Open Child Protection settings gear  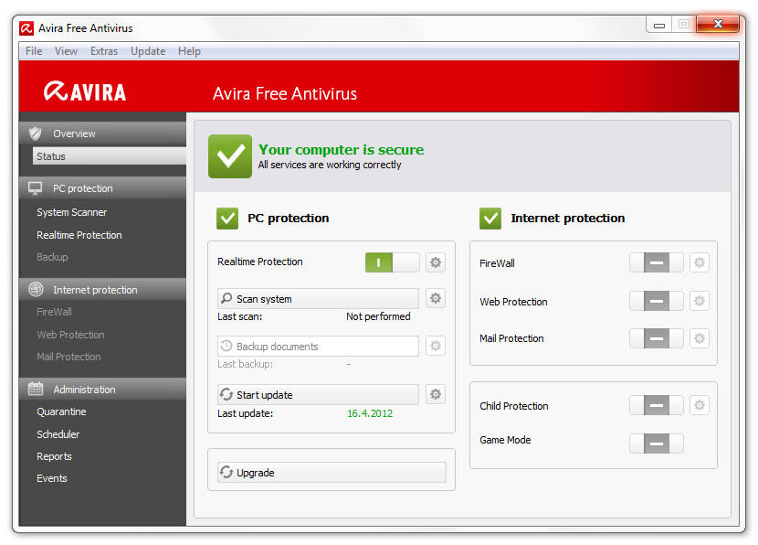[x=699, y=405]
